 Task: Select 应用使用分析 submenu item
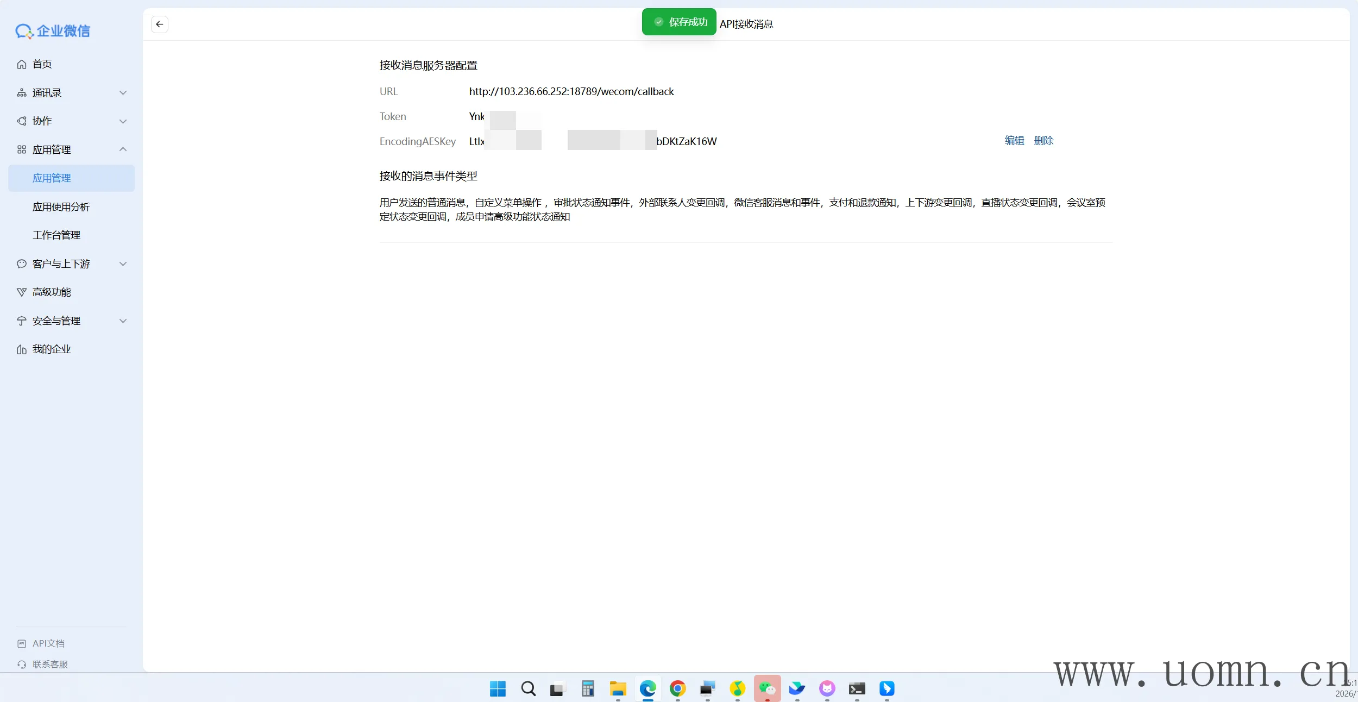61,207
